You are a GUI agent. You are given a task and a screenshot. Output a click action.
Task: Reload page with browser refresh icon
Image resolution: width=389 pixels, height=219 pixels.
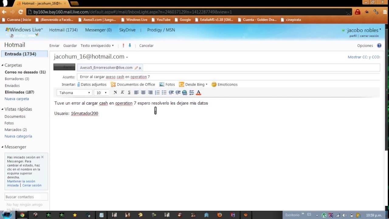(x=21, y=12)
